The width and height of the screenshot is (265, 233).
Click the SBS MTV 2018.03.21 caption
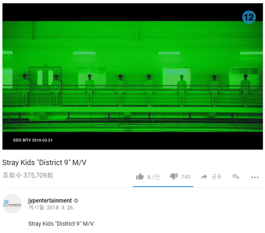point(33,140)
